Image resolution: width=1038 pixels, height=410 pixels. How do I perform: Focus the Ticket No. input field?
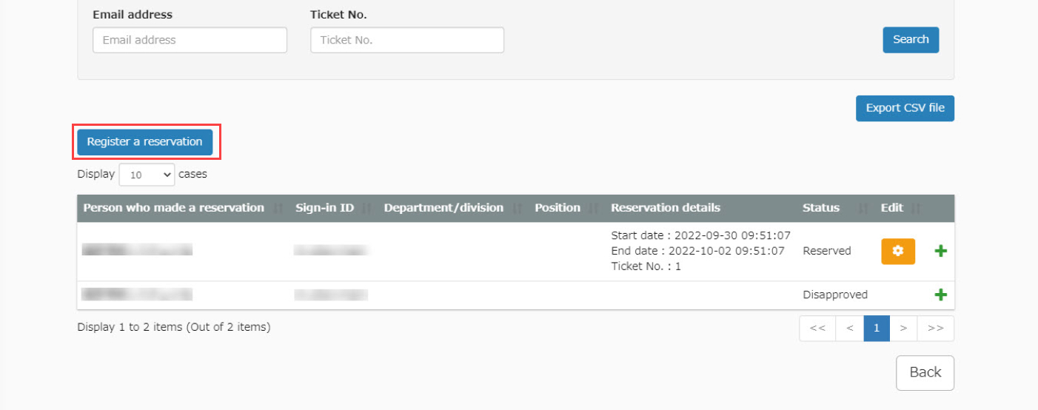406,40
